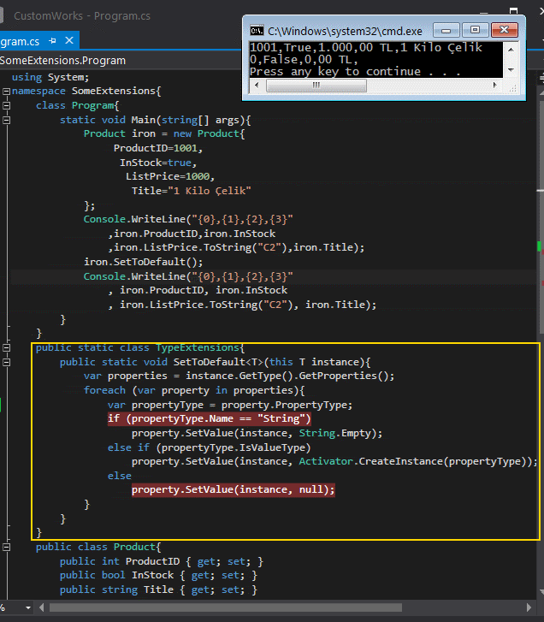Collapse the SomeExtensions namespace block
This screenshot has width=544, height=622.
pos(5,91)
